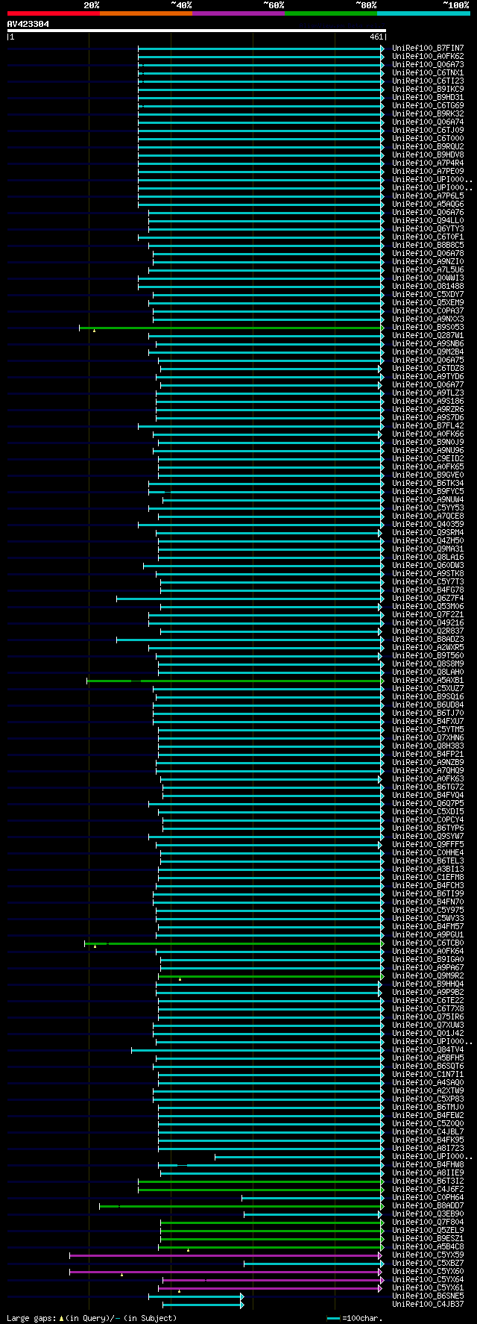This screenshot has width=477, height=1324.
Task: Click the purple alignment bar of C5YX59
Action: pyautogui.click(x=226, y=1255)
